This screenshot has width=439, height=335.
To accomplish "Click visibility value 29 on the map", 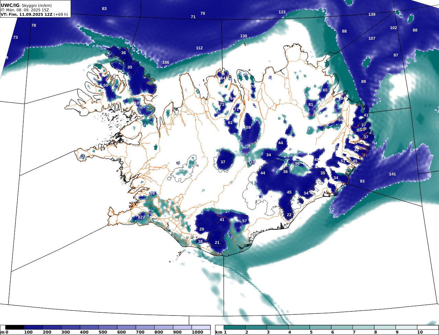I will pyautogui.click(x=202, y=229).
